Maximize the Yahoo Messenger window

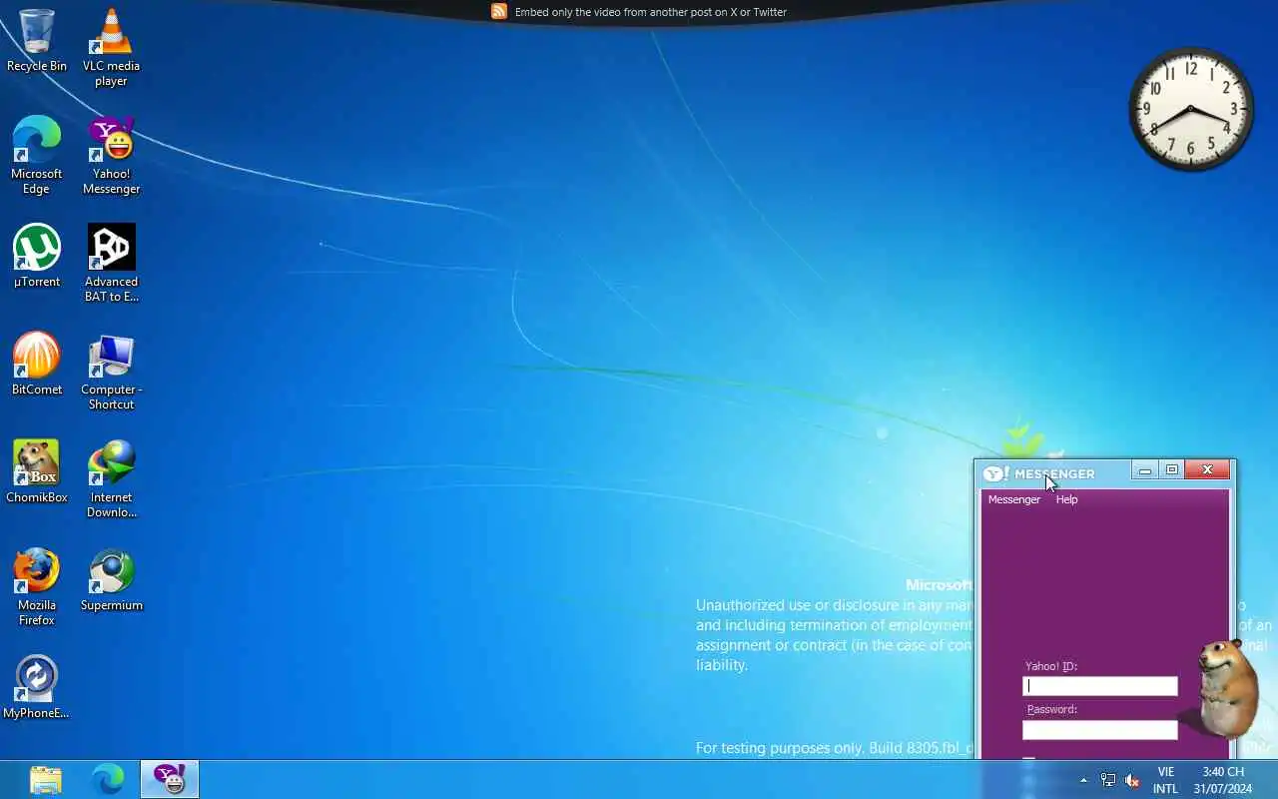pos(1172,470)
